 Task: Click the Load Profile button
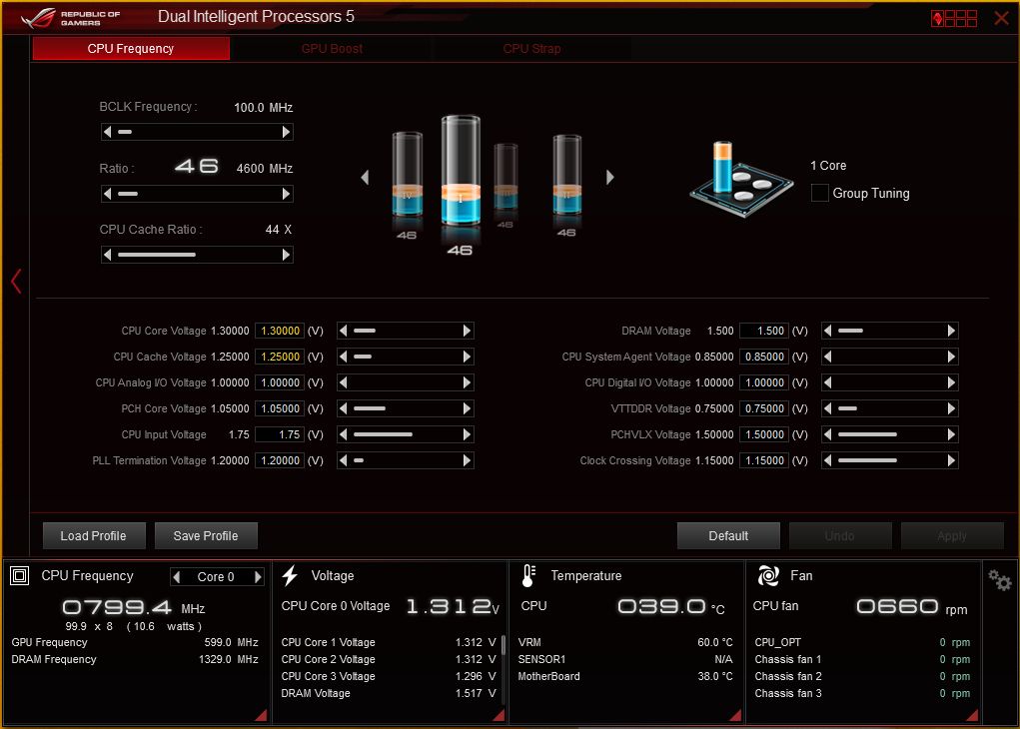94,536
